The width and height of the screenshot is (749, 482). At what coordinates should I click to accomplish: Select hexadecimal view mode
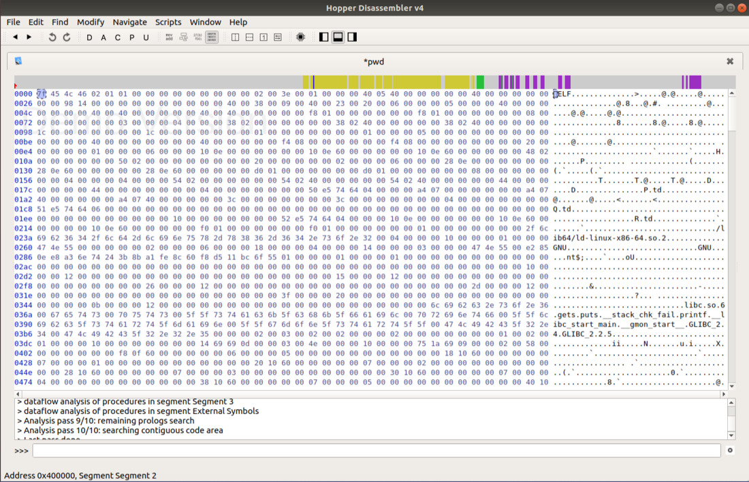[x=212, y=37]
